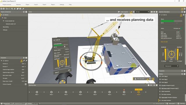Click target icon in Working steps header
186x105 pixels.
click(x=154, y=85)
